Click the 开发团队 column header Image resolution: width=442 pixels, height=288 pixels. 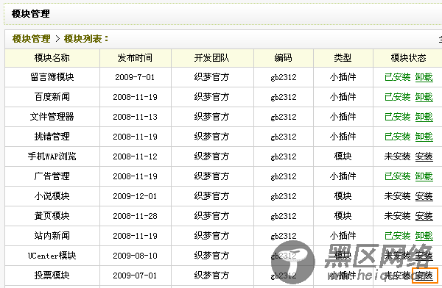(211, 58)
